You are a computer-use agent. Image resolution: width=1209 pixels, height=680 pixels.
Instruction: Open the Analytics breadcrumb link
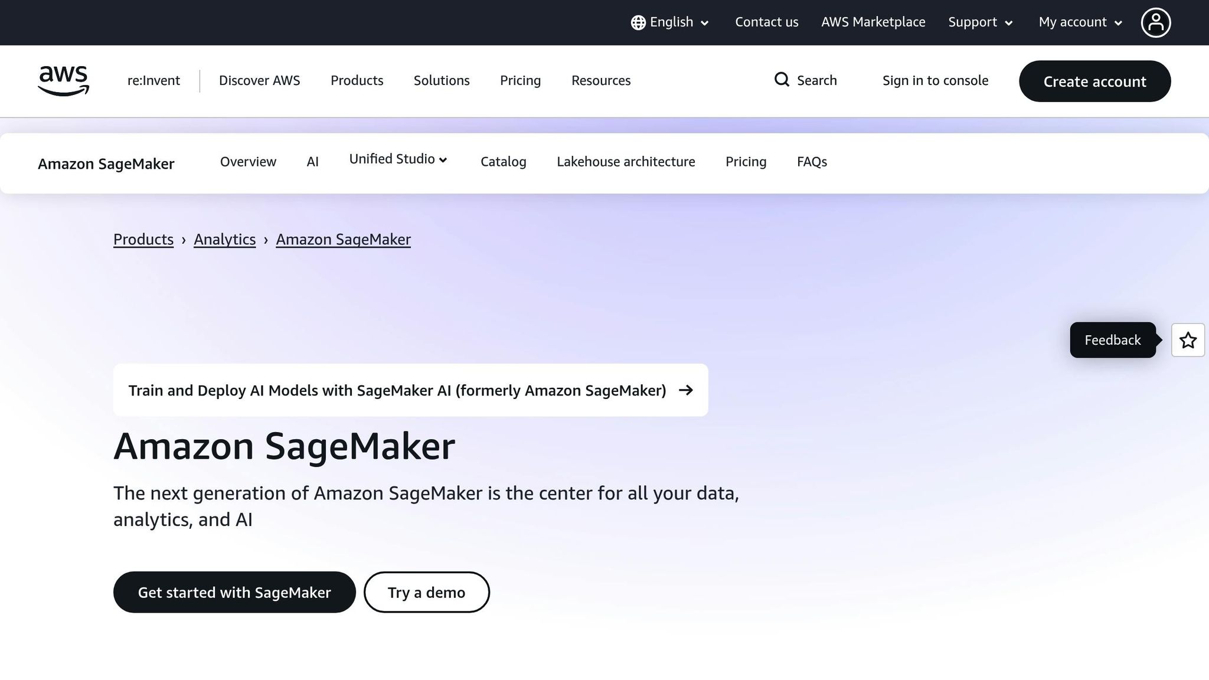coord(224,239)
